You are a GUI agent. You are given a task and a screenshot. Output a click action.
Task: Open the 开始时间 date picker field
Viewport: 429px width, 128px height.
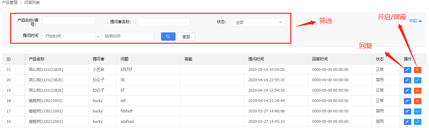68,36
